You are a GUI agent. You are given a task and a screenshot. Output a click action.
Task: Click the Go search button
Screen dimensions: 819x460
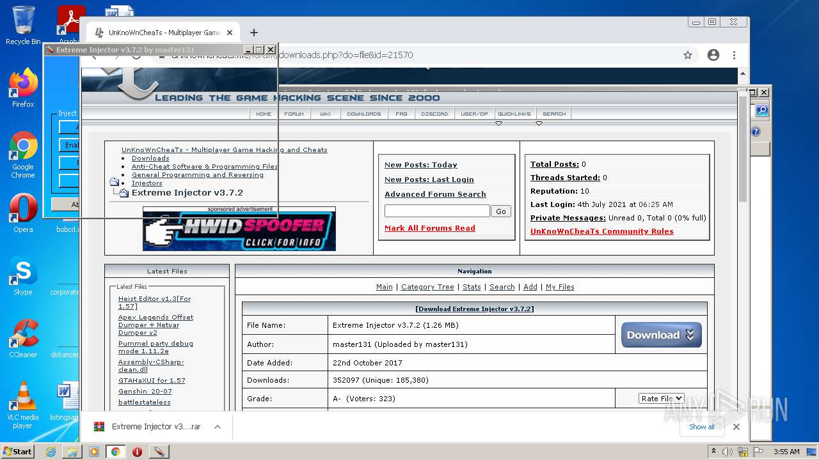point(500,211)
